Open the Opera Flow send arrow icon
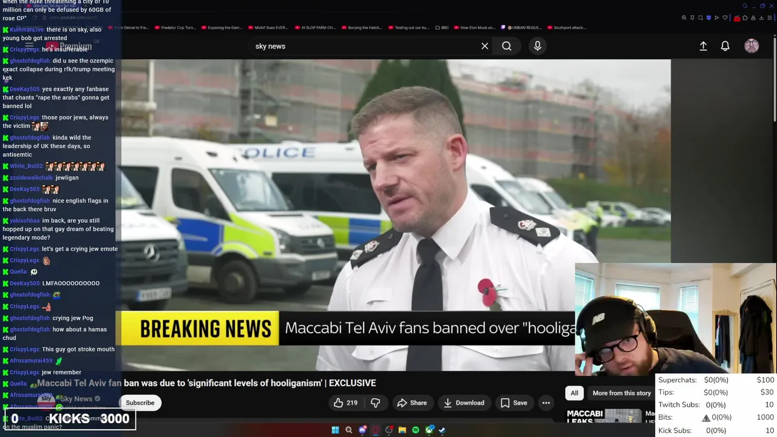The width and height of the screenshot is (777, 437). tap(716, 18)
